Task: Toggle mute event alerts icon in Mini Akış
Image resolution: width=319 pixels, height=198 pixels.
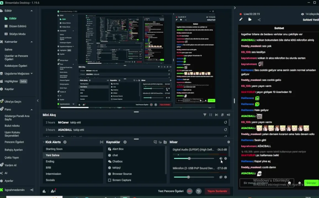Action: pos(223,115)
